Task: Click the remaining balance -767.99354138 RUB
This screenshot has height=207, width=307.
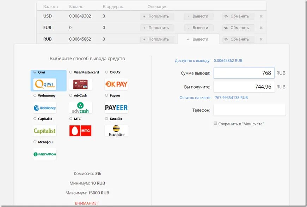Action: pyautogui.click(x=231, y=98)
